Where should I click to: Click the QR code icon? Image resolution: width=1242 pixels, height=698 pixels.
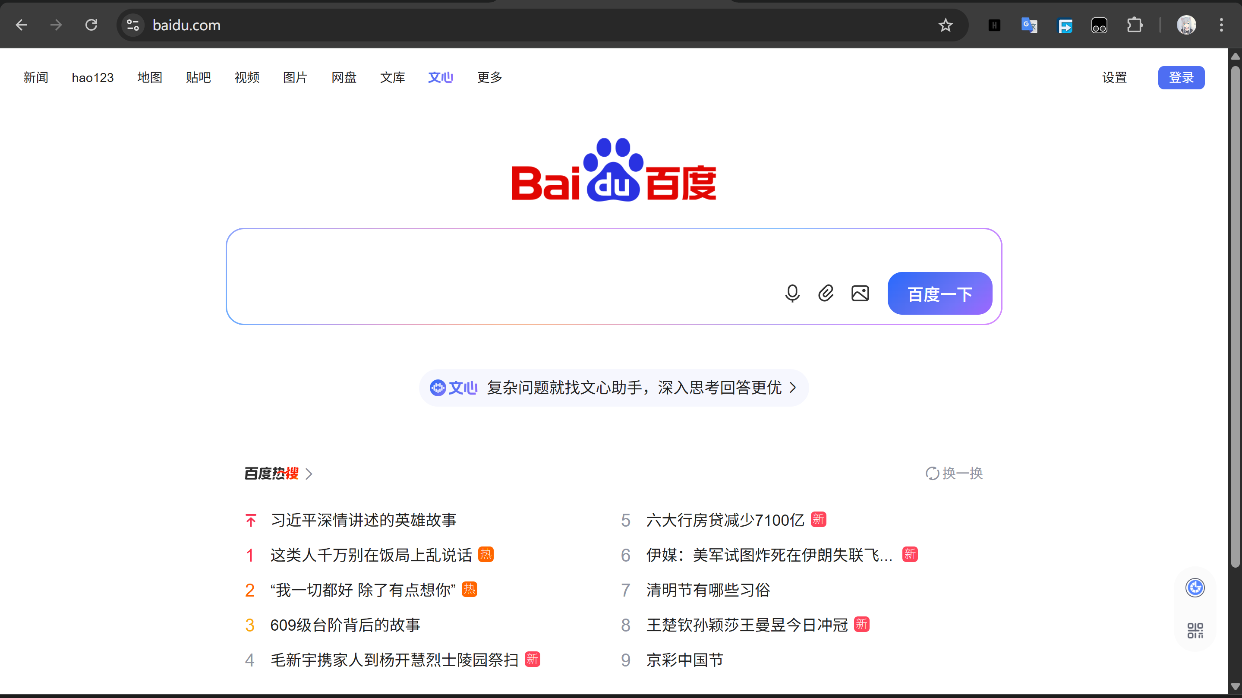1195,630
